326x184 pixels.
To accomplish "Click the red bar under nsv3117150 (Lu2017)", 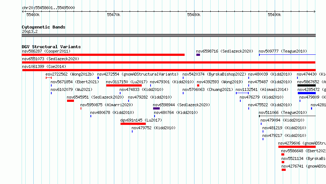I will [124, 85].
